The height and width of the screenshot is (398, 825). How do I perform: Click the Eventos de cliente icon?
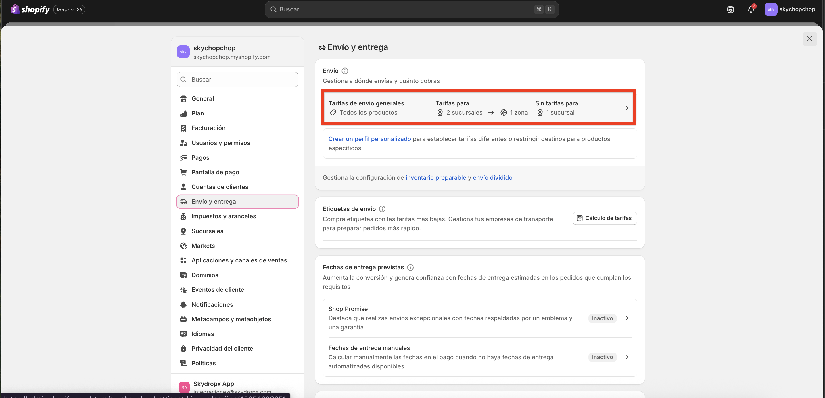183,290
